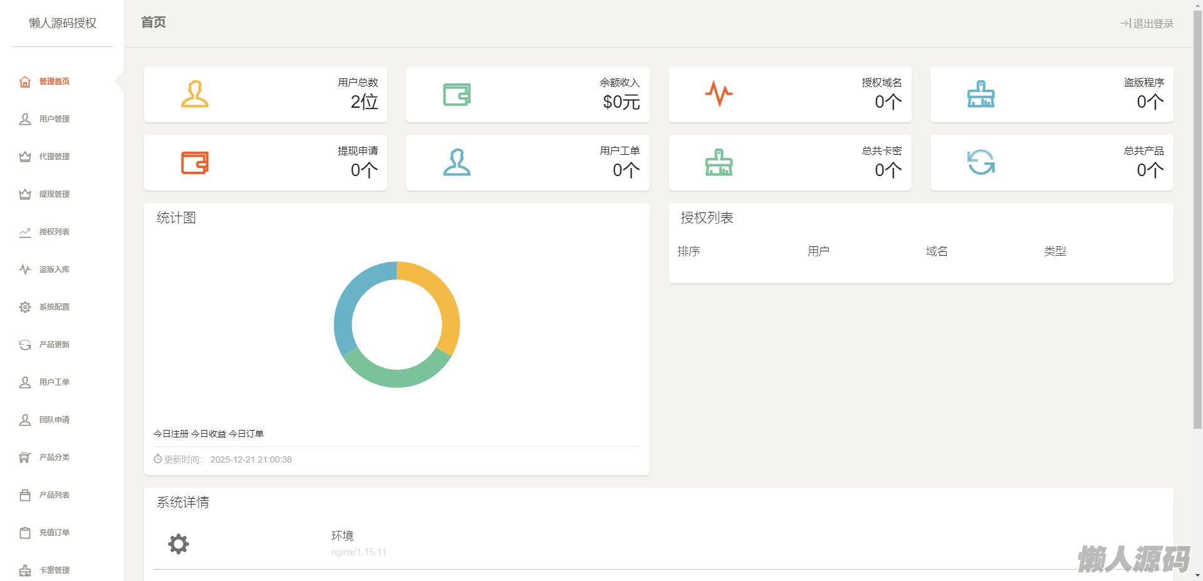This screenshot has height=581, width=1203.
Task: Navigate to 产品分类 in the sidebar
Action: [x=54, y=458]
